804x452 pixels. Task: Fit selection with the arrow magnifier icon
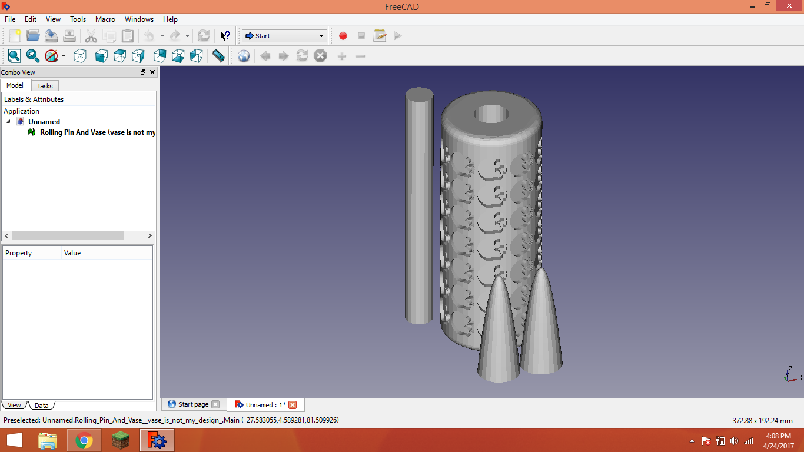tap(33, 56)
